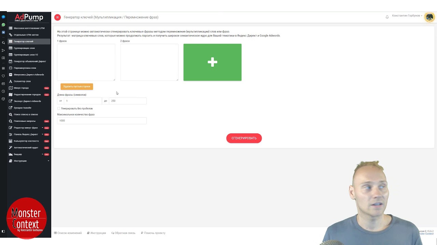Click the Удалить пустые строки button
437x245 pixels.
click(x=77, y=86)
